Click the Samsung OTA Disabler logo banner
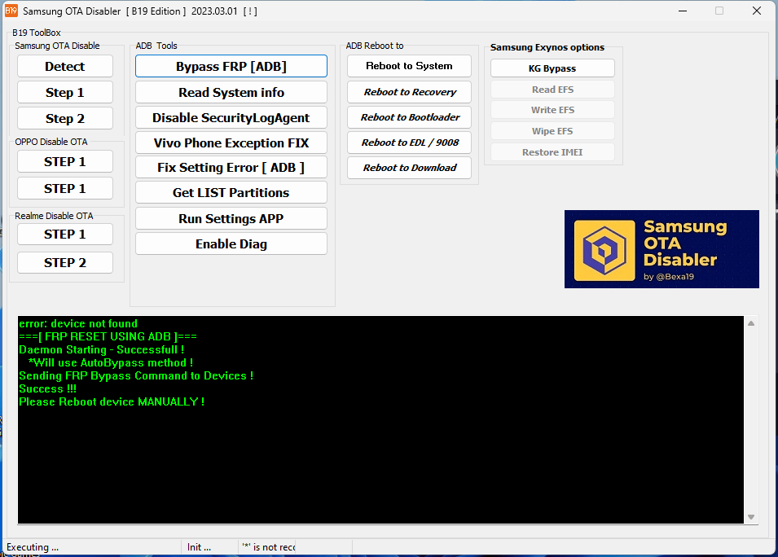This screenshot has width=778, height=557. click(x=662, y=249)
